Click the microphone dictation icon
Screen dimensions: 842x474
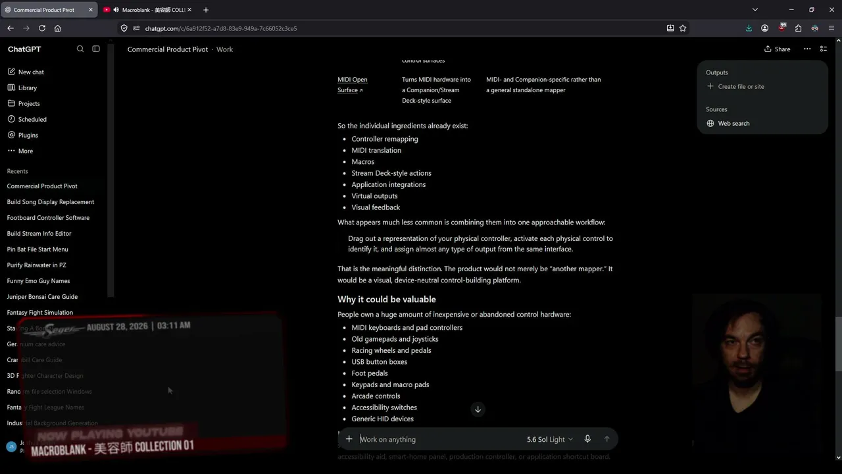coord(587,439)
